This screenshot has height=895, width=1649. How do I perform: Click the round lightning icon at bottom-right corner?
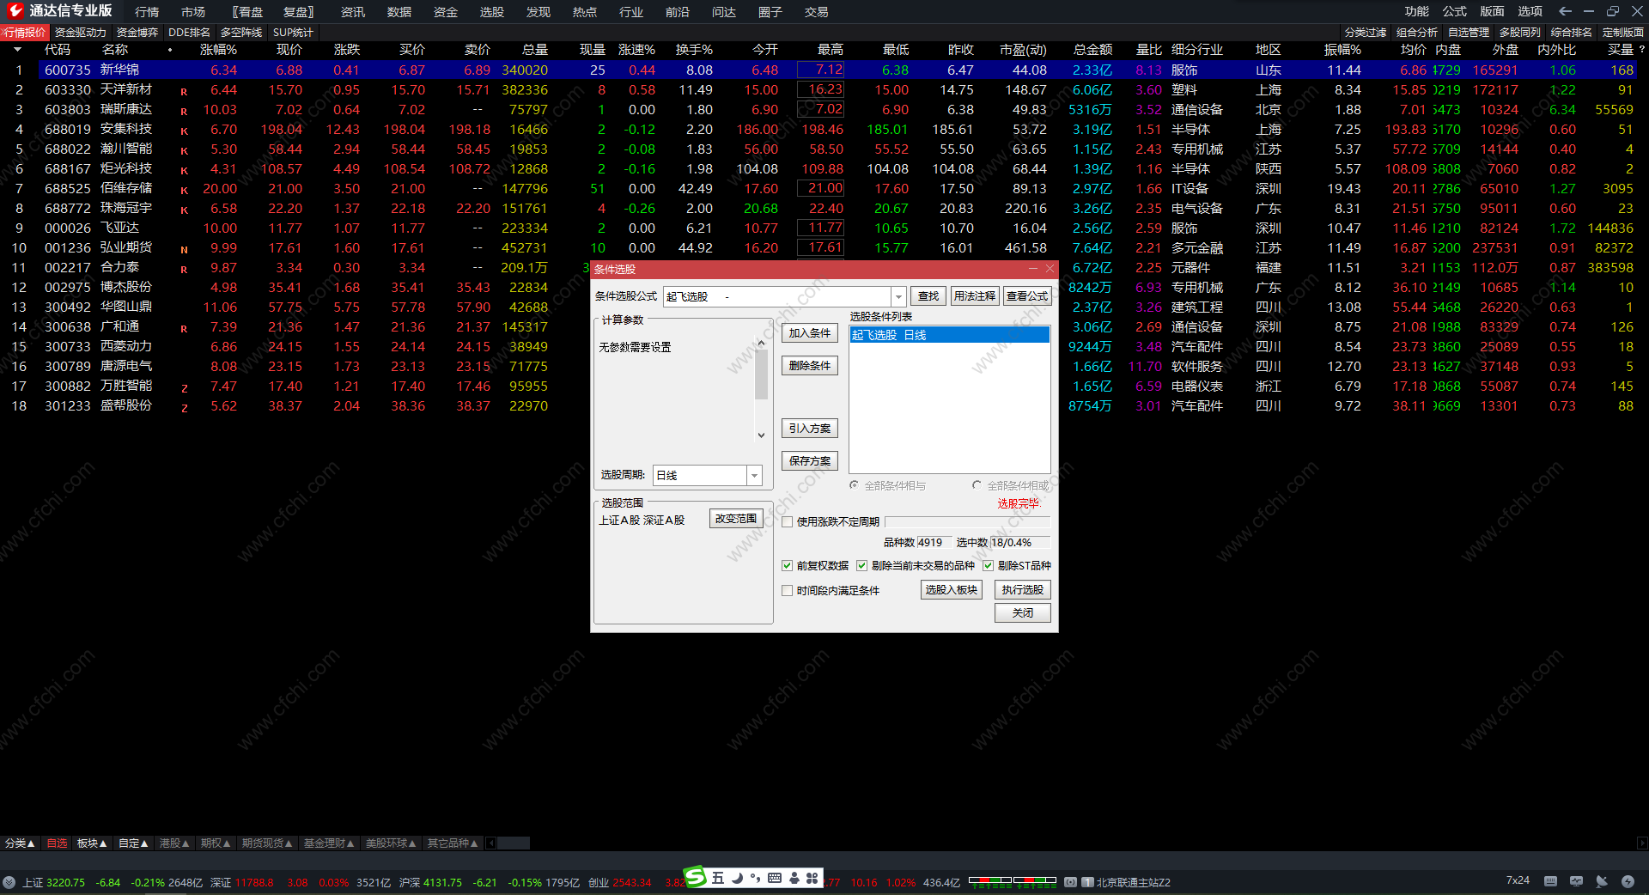(x=1628, y=881)
